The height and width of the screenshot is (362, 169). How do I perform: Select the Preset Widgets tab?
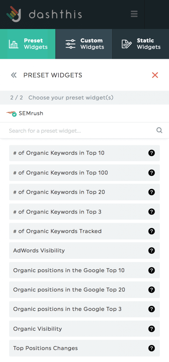pyautogui.click(x=27, y=44)
